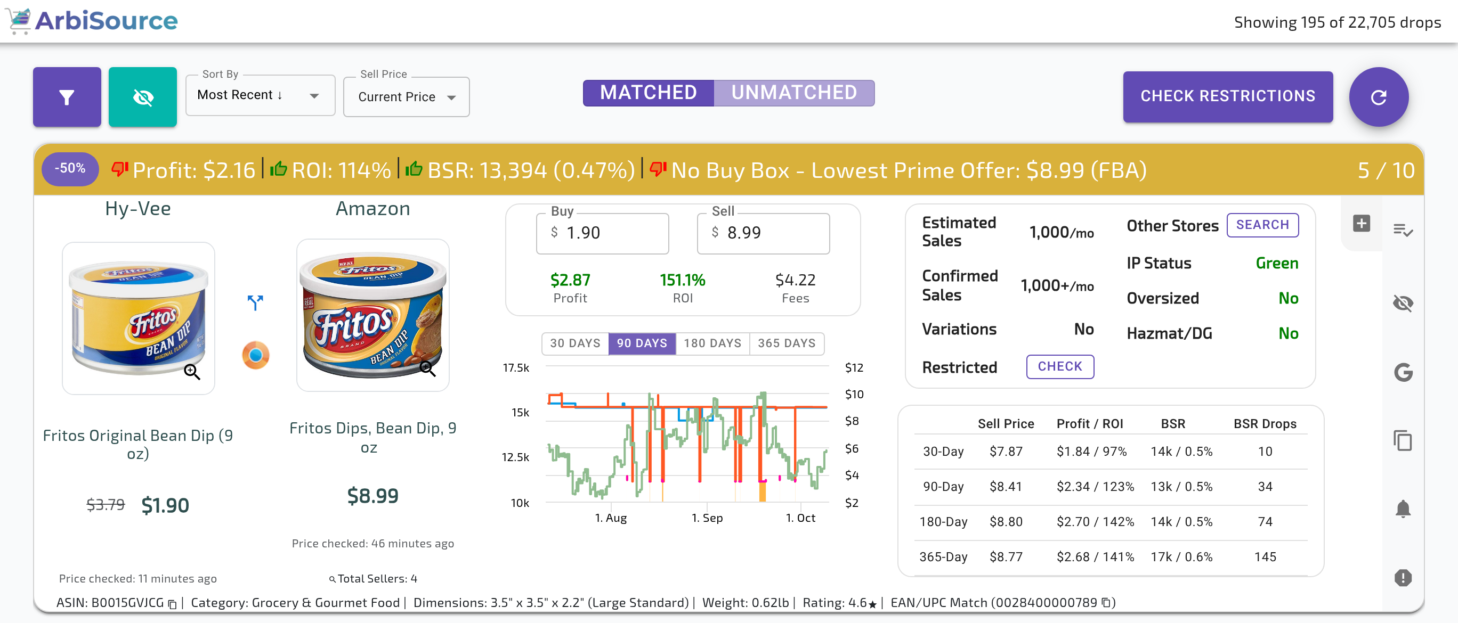Report an issue with exclamation icon
The width and height of the screenshot is (1458, 623).
click(1403, 578)
